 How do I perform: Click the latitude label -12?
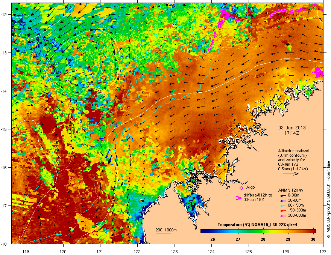point(4,15)
